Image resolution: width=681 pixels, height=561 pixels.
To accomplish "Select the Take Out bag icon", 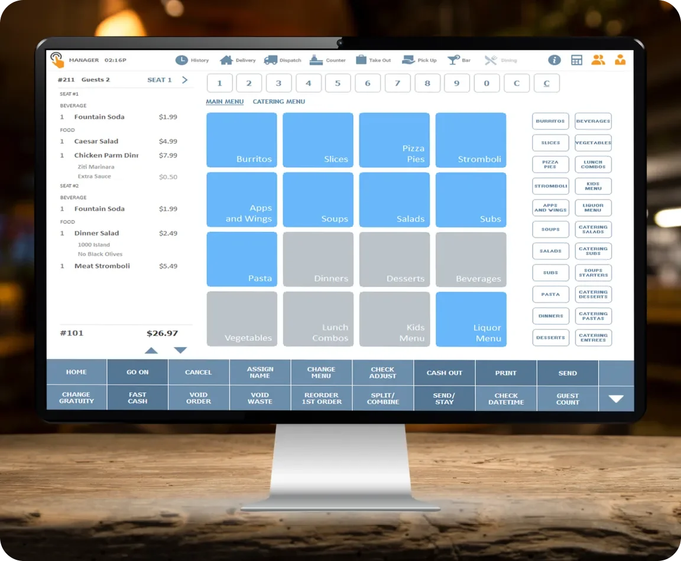I will tap(361, 60).
